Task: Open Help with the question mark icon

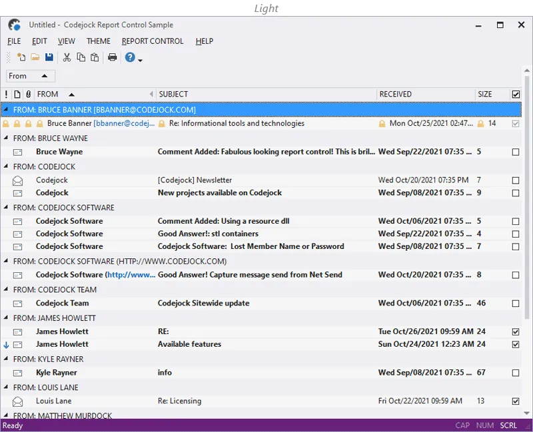Action: [x=130, y=57]
